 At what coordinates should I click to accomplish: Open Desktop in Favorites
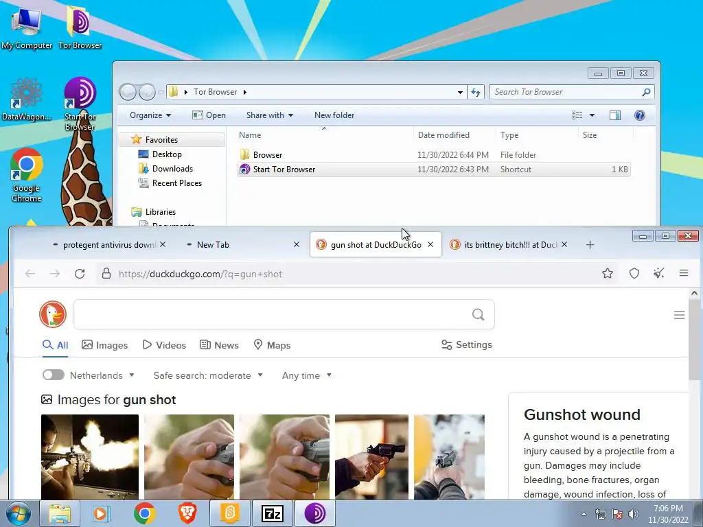[160, 154]
